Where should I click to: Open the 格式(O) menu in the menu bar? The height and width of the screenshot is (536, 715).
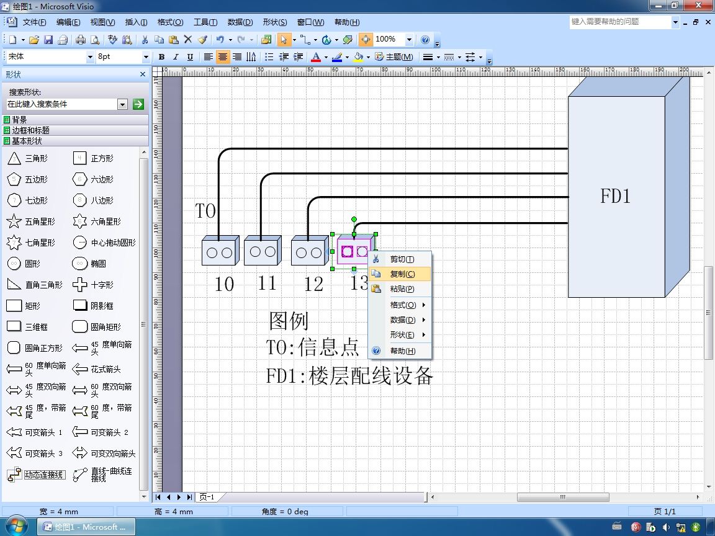click(x=170, y=22)
